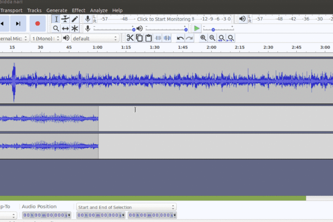Image resolution: width=333 pixels, height=222 pixels.
Task: Click Silence audio selection icon
Action: [167, 38]
